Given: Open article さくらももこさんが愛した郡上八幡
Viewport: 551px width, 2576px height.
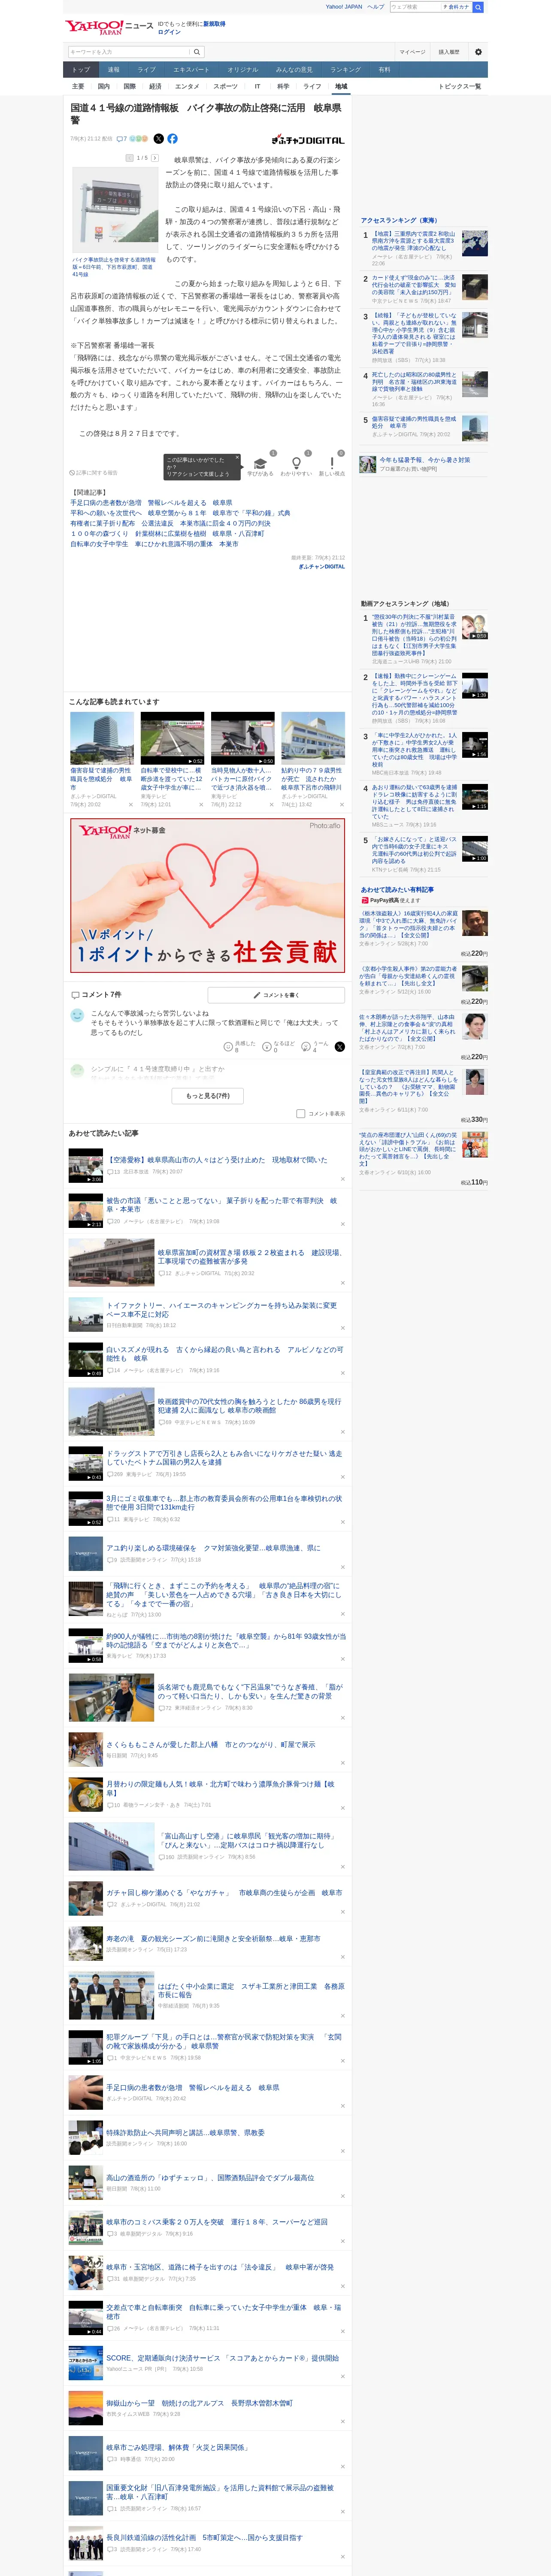Looking at the screenshot, I should [211, 1744].
